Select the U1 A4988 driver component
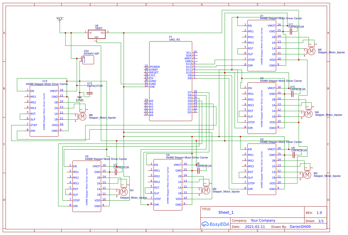The width and height of the screenshot is (348, 235). tap(261, 45)
